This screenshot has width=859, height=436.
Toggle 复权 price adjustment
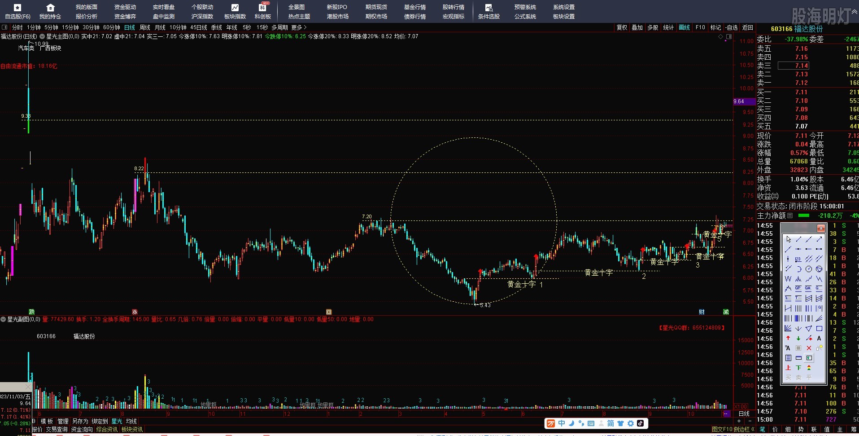[x=622, y=27]
